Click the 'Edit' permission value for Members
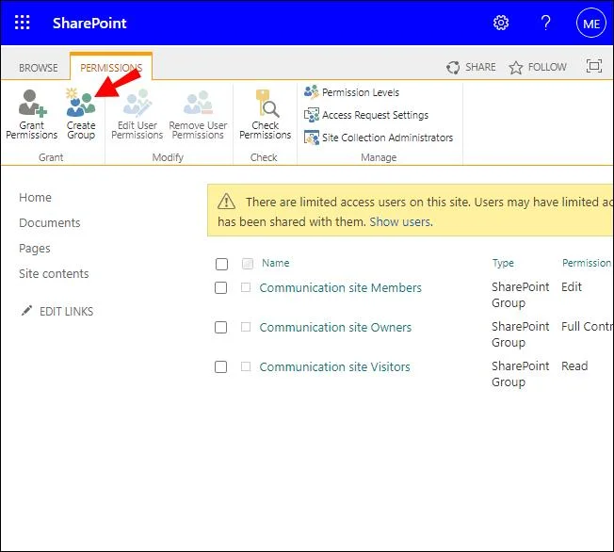Viewport: 614px width, 552px height. pos(572,286)
